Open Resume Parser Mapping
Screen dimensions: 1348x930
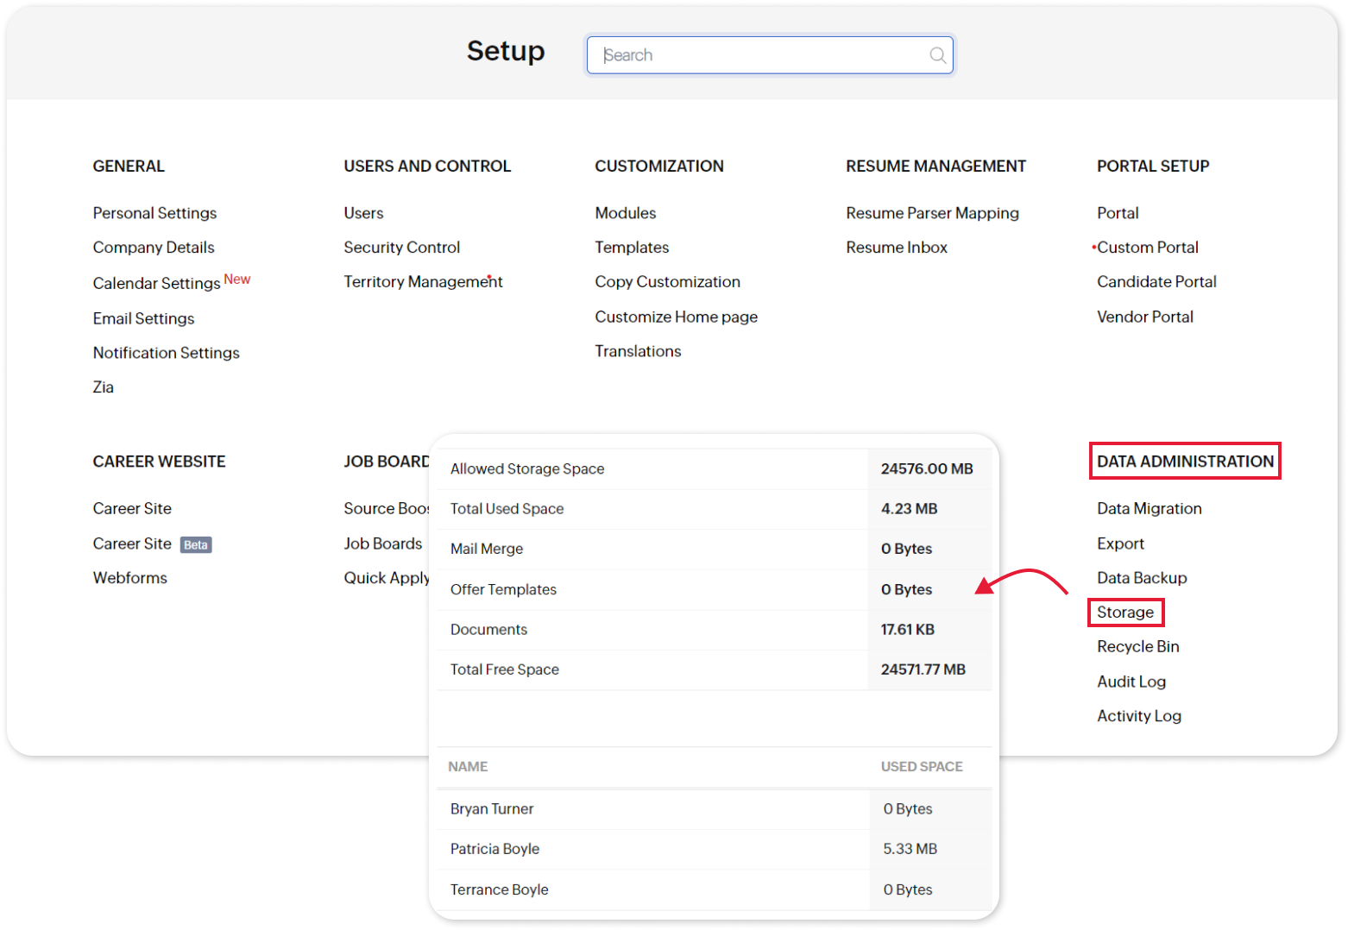point(932,213)
